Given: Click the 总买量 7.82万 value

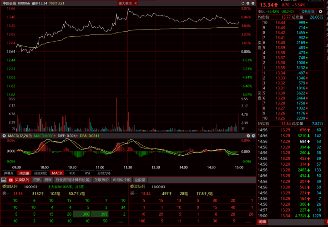Looking at the screenshot, I should (x=318, y=123).
